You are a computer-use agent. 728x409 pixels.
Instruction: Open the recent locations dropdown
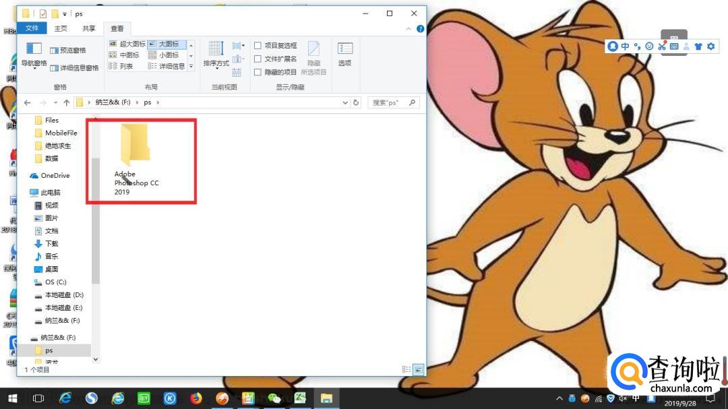[55, 102]
